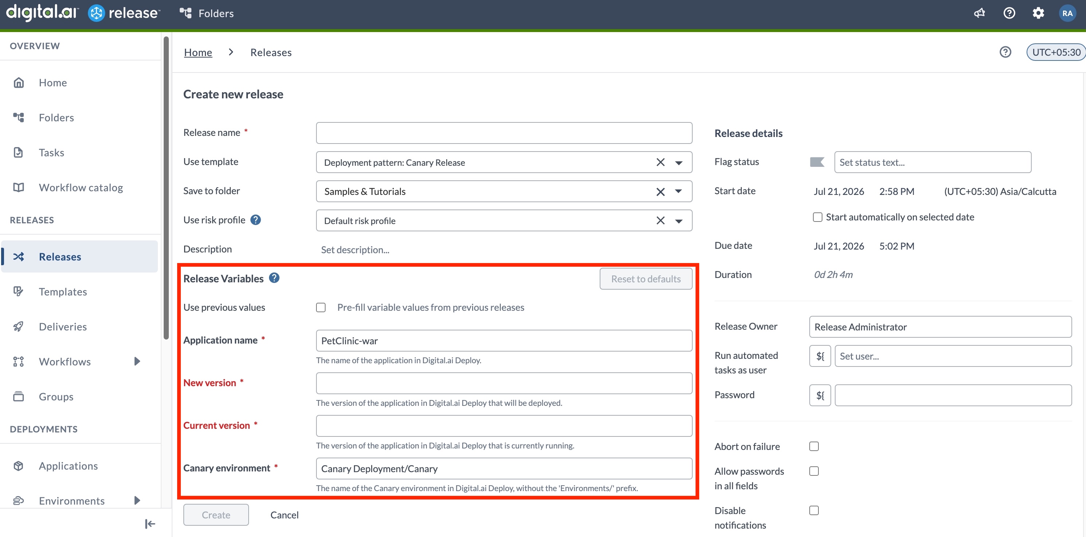The height and width of the screenshot is (537, 1086).
Task: Expand the Workflows submenu arrow
Action: [137, 361]
